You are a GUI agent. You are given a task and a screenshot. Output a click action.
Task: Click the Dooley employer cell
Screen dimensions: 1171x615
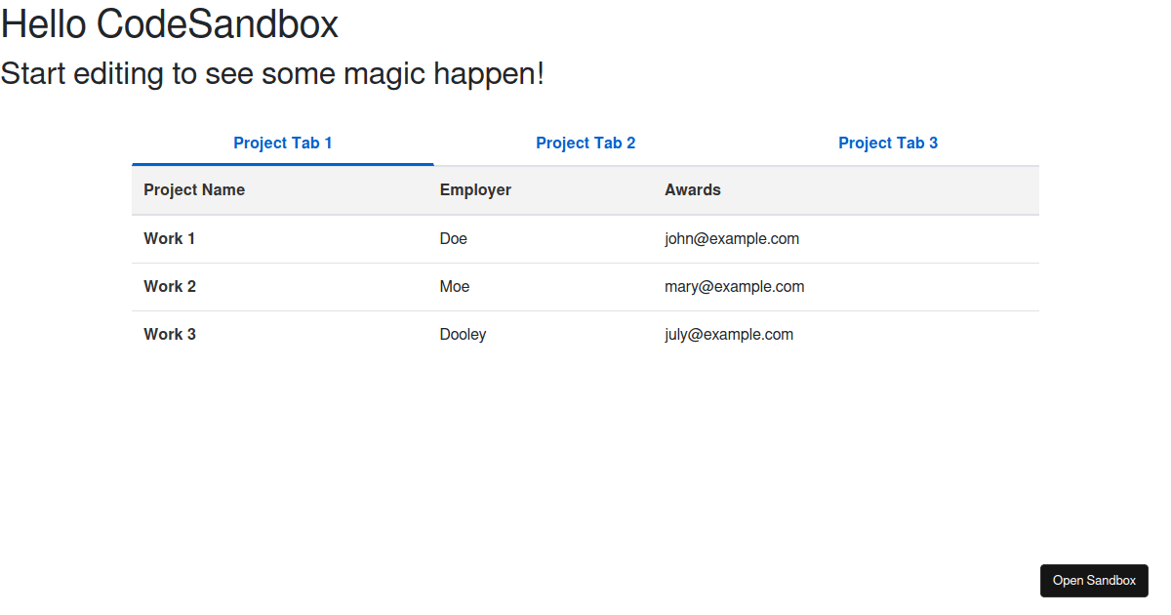pyautogui.click(x=463, y=334)
